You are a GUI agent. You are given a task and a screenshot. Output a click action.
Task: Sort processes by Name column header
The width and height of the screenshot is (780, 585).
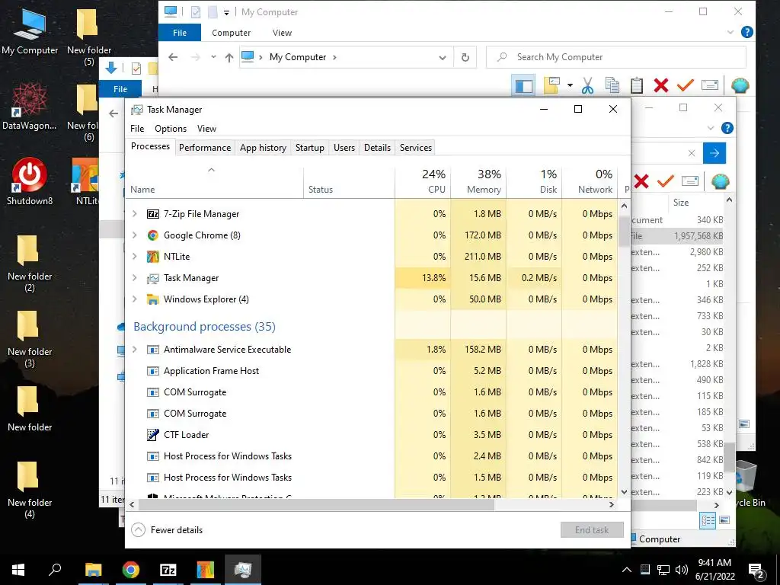(214, 182)
